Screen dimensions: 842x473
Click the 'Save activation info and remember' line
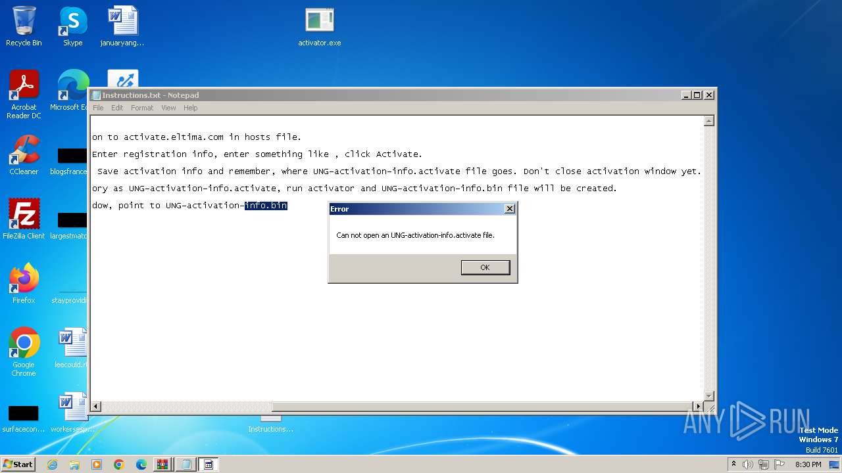[x=399, y=171]
